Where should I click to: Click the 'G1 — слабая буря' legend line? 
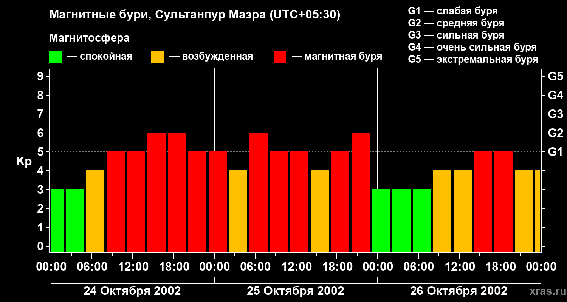[x=453, y=11]
